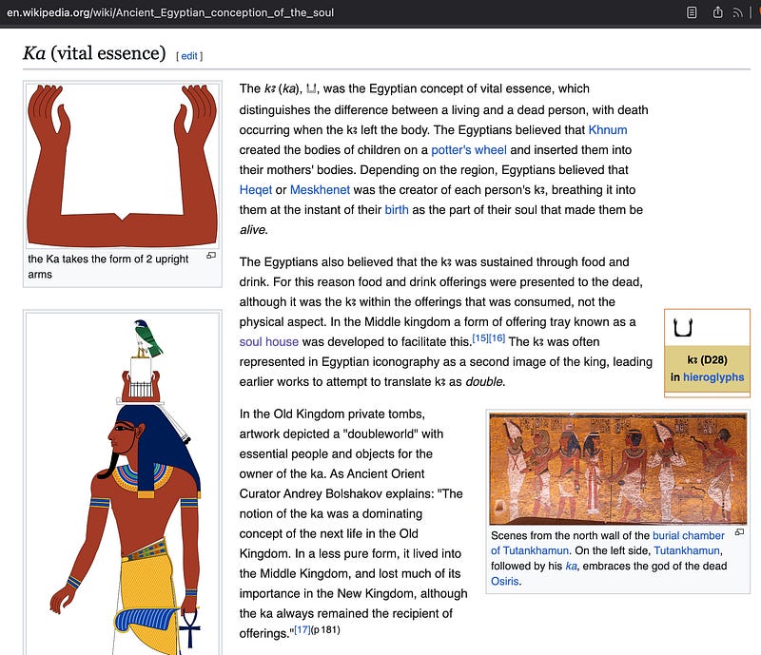This screenshot has height=655, width=761.
Task: Click the RSS feed icon in address bar
Action: [x=738, y=13]
